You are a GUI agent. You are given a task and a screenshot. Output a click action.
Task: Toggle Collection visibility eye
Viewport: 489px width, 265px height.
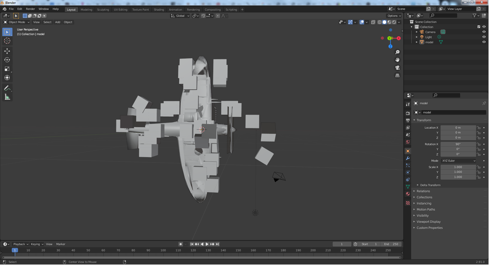[484, 27]
